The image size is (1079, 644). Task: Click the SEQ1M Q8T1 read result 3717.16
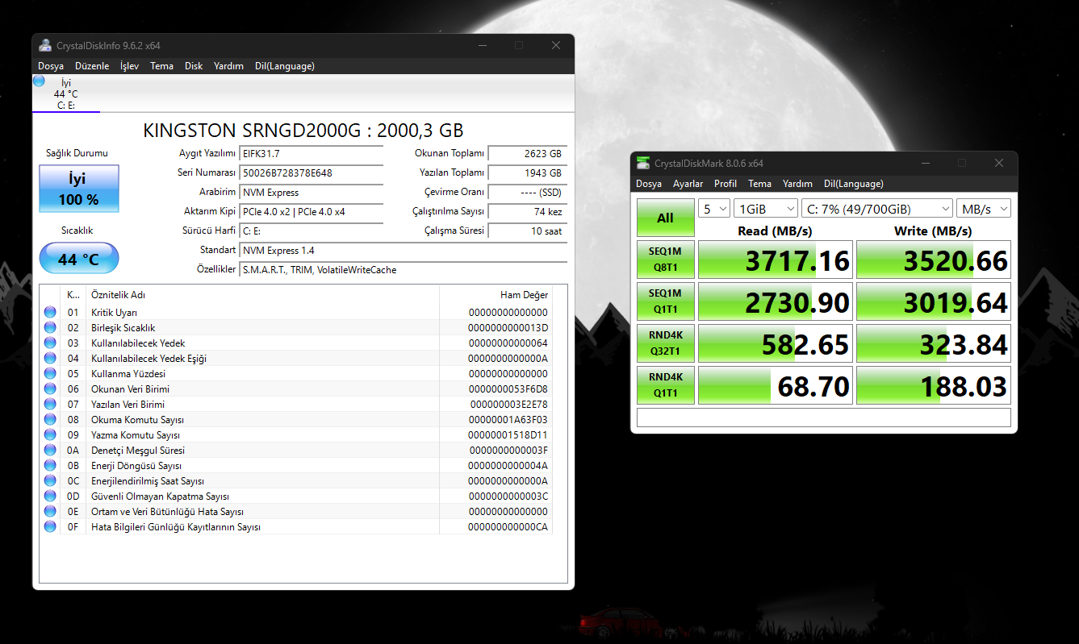pos(775,260)
